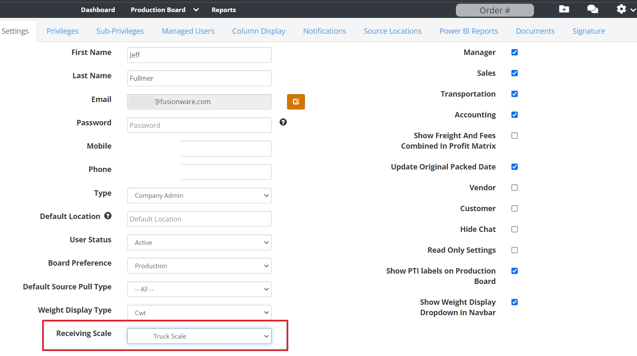Screen dimensions: 637x356
Task: Check the Vendor checkbox
Action: click(514, 188)
